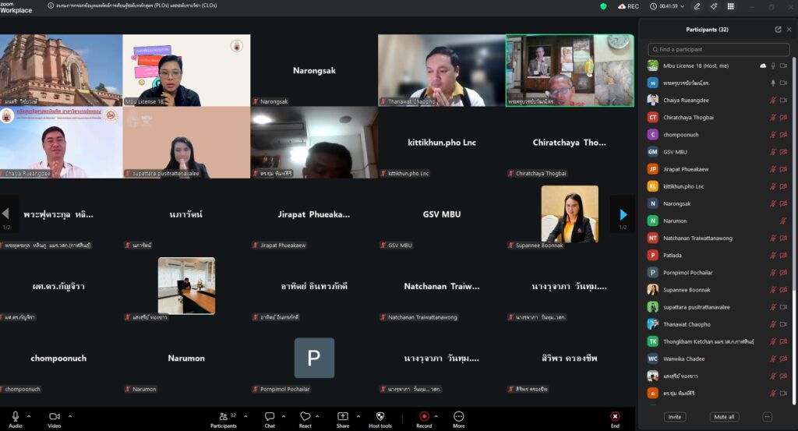
Task: Open the More options ellipsis icon
Action: click(x=458, y=417)
